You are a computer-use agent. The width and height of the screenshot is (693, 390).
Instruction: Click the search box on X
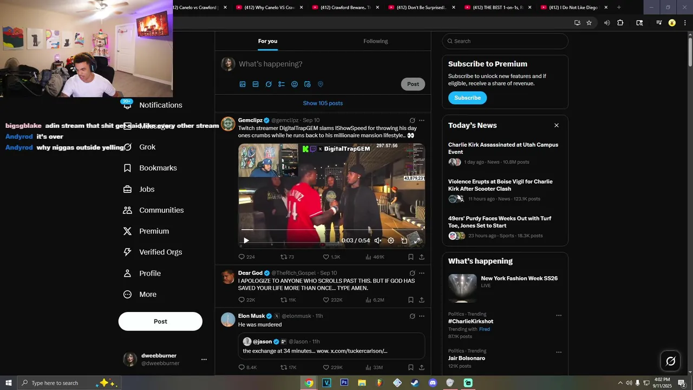tap(505, 41)
